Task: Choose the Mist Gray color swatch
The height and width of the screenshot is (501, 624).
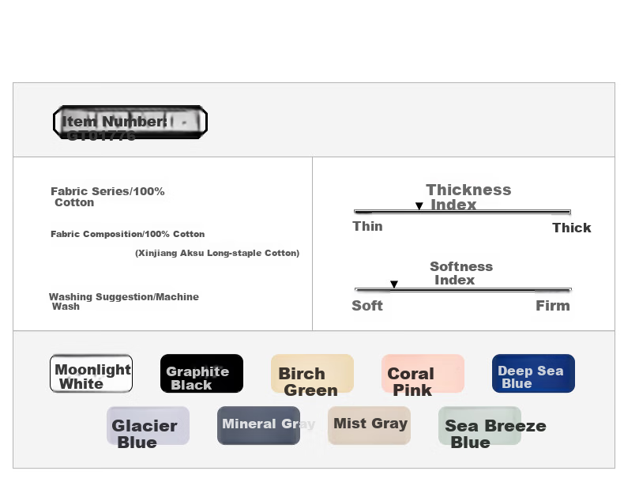Action: [370, 425]
